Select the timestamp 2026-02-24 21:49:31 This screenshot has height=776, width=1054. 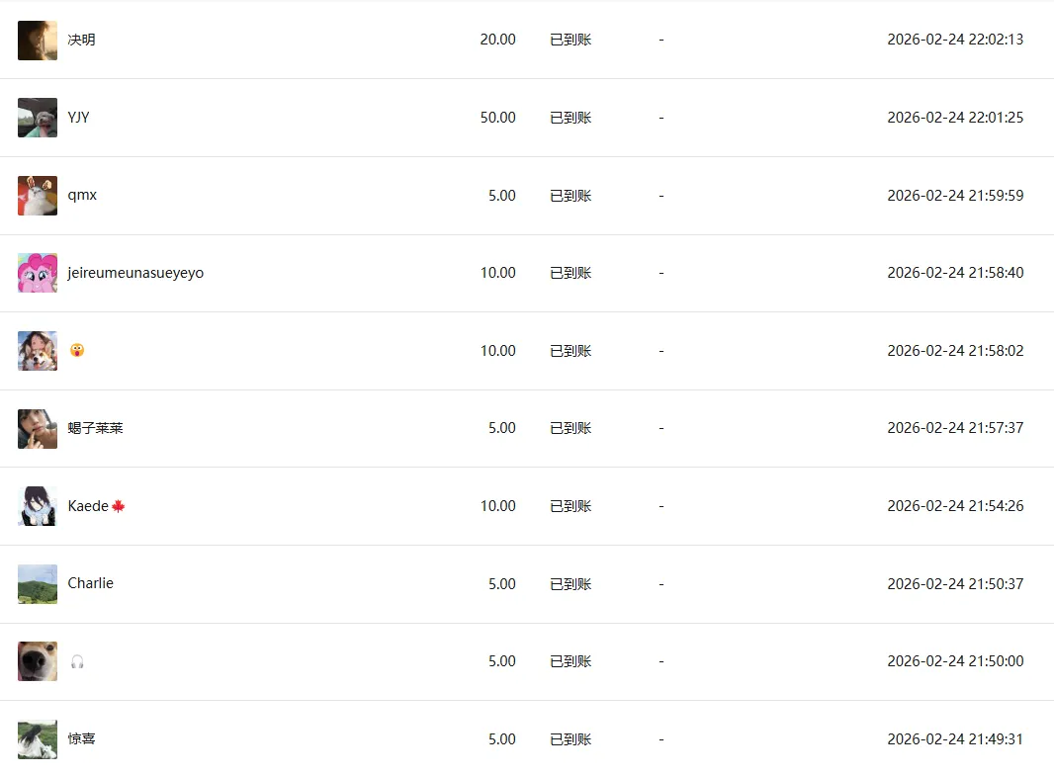955,739
